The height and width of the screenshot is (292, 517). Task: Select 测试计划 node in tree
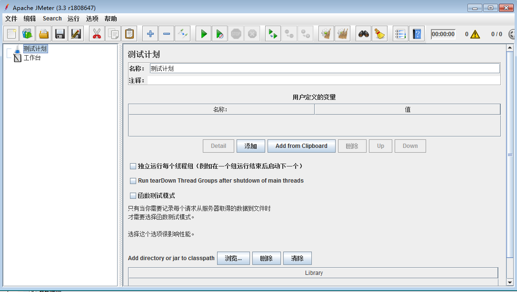pos(35,49)
